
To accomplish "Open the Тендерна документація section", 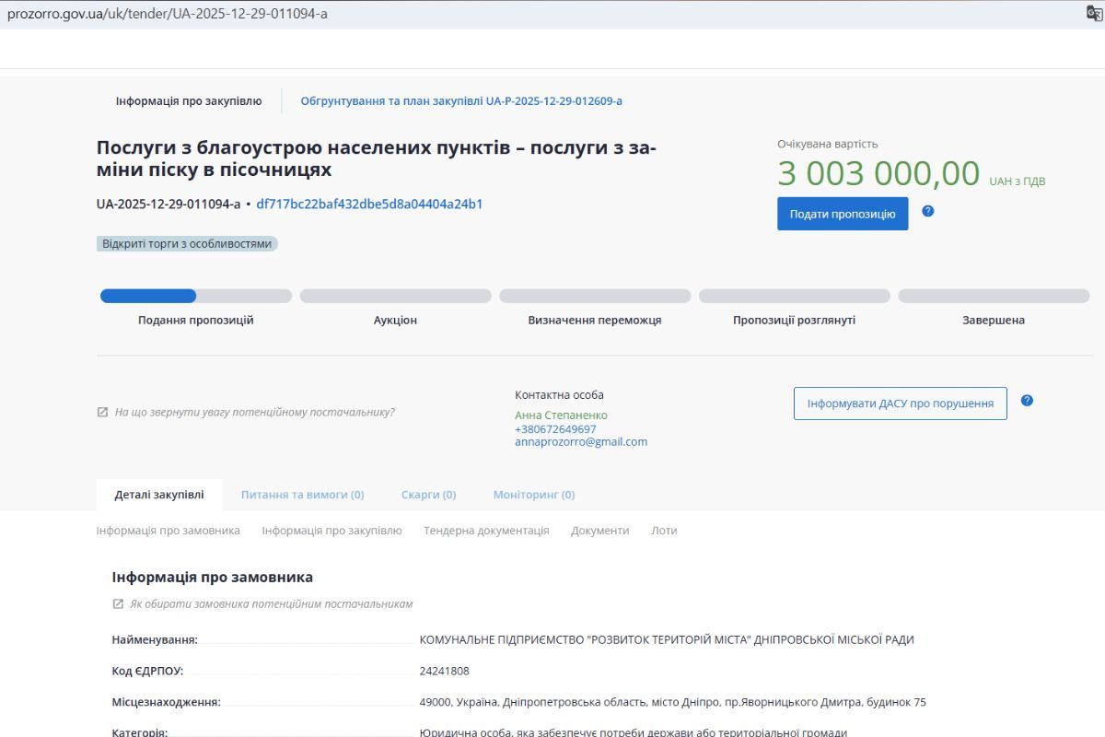I will pyautogui.click(x=486, y=530).
